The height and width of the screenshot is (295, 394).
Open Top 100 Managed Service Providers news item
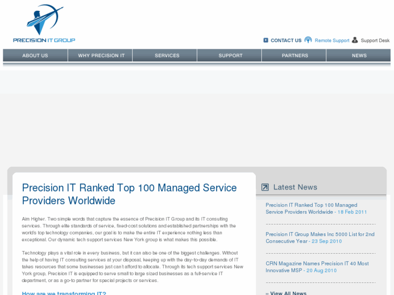pos(316,208)
